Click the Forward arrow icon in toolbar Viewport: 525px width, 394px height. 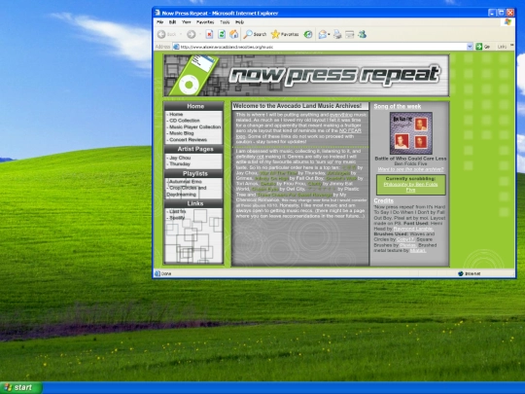[x=192, y=34]
